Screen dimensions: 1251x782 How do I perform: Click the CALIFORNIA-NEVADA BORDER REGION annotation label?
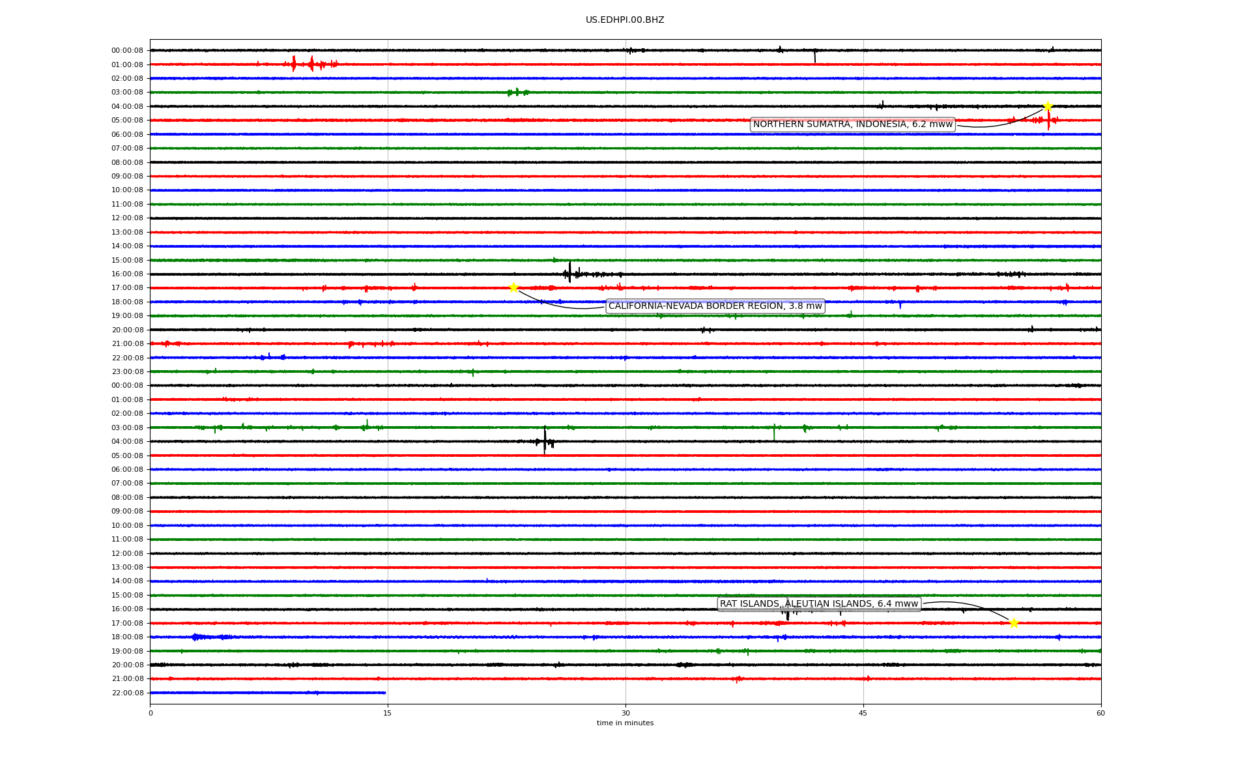pos(715,306)
